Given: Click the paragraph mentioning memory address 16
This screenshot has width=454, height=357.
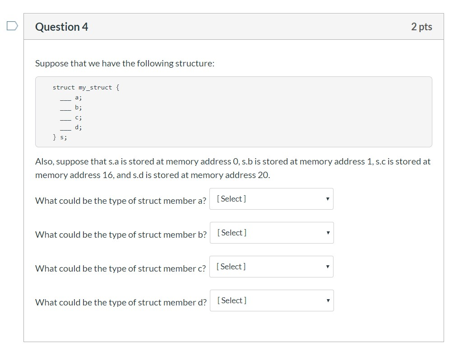Looking at the screenshot, I should tap(233, 168).
